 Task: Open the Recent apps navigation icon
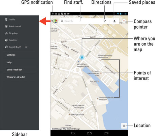[x=106, y=133]
